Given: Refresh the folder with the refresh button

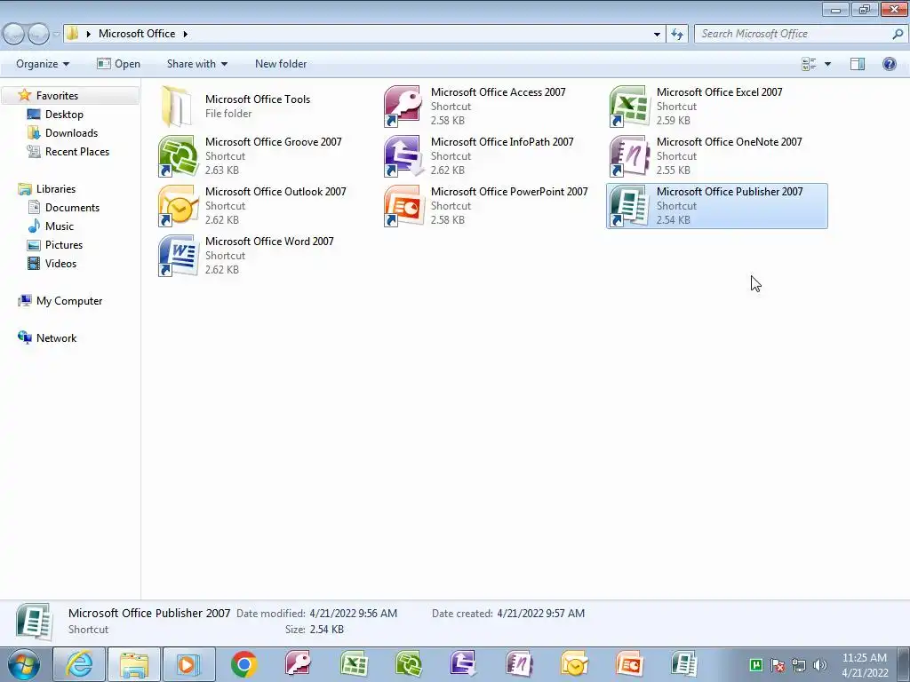Looking at the screenshot, I should (676, 35).
